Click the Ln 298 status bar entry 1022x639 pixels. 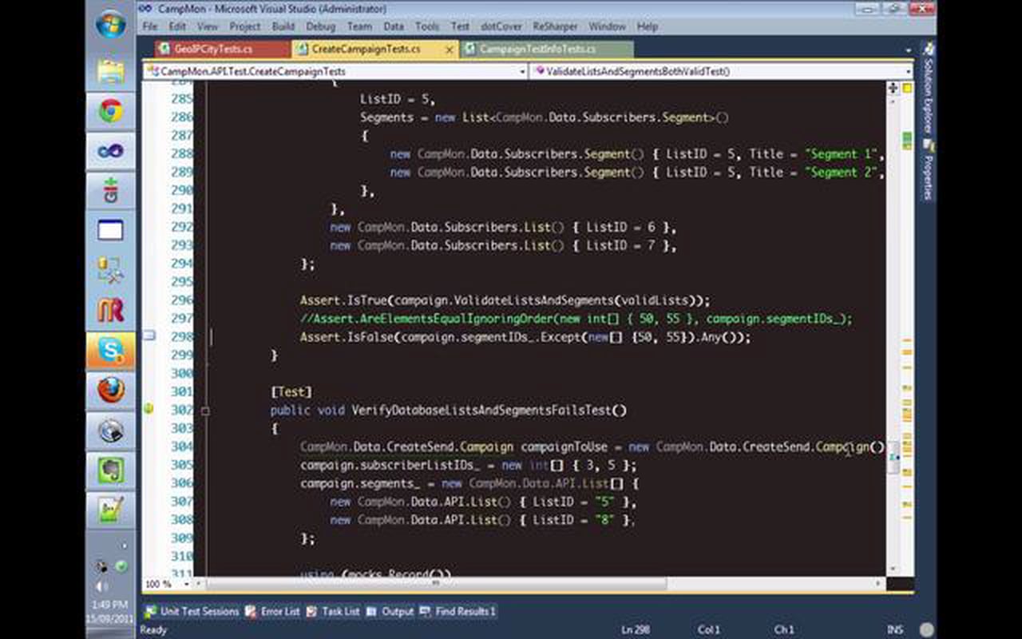[636, 630]
